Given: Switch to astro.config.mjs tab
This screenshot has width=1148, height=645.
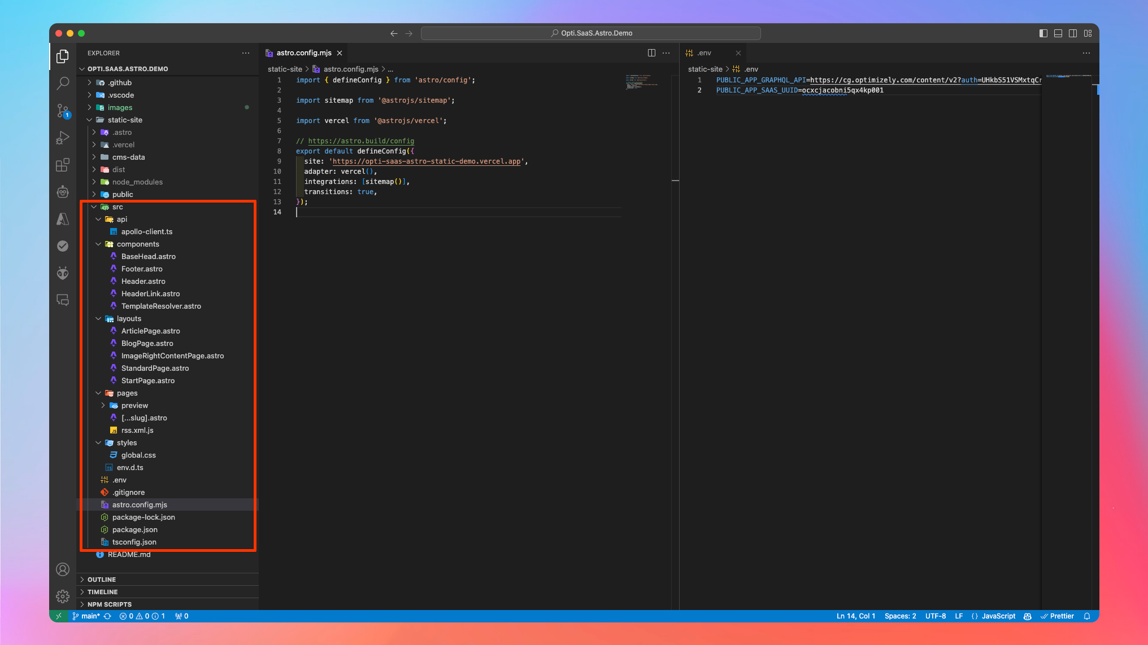Looking at the screenshot, I should (303, 53).
